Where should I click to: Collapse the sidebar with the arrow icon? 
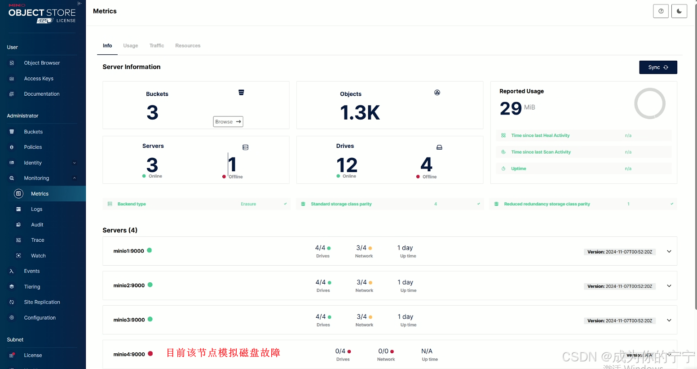pos(79,4)
